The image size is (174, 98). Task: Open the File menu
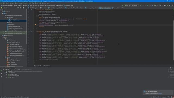coord(1,3)
